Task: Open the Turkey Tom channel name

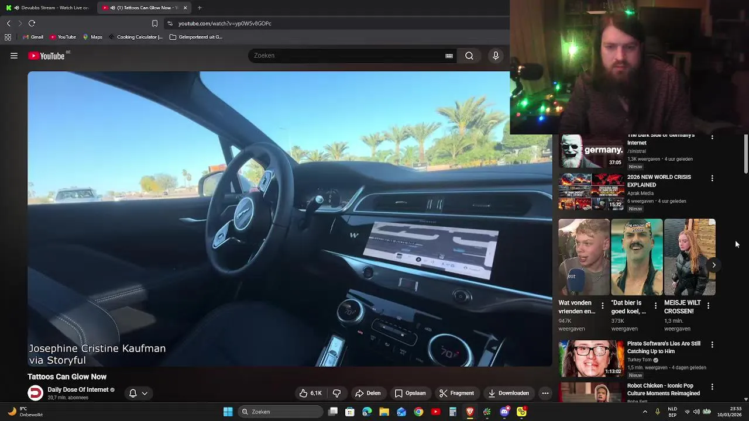Action: click(639, 360)
